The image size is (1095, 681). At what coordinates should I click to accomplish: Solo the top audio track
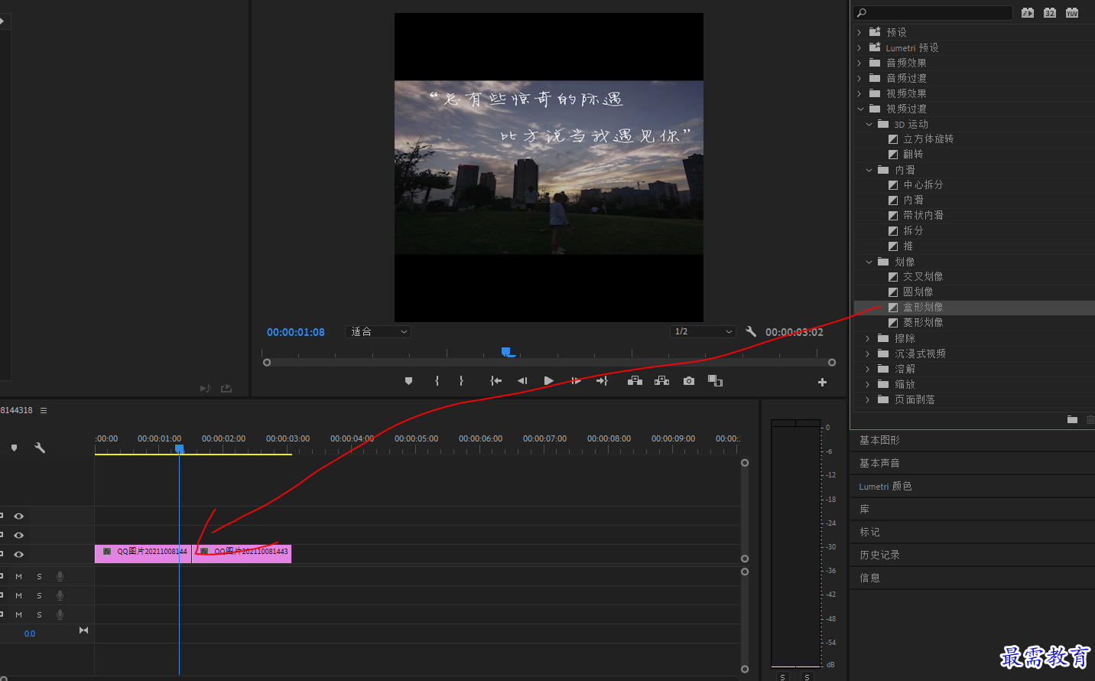coord(39,576)
